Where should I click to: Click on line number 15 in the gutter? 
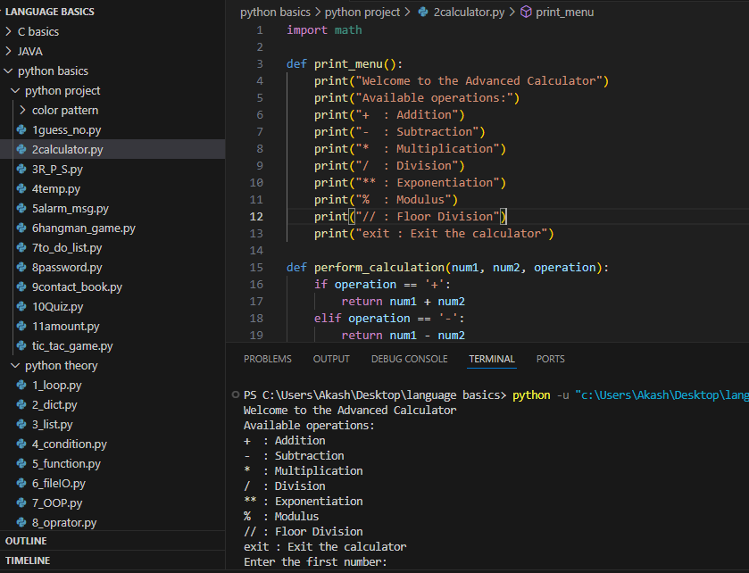click(257, 268)
